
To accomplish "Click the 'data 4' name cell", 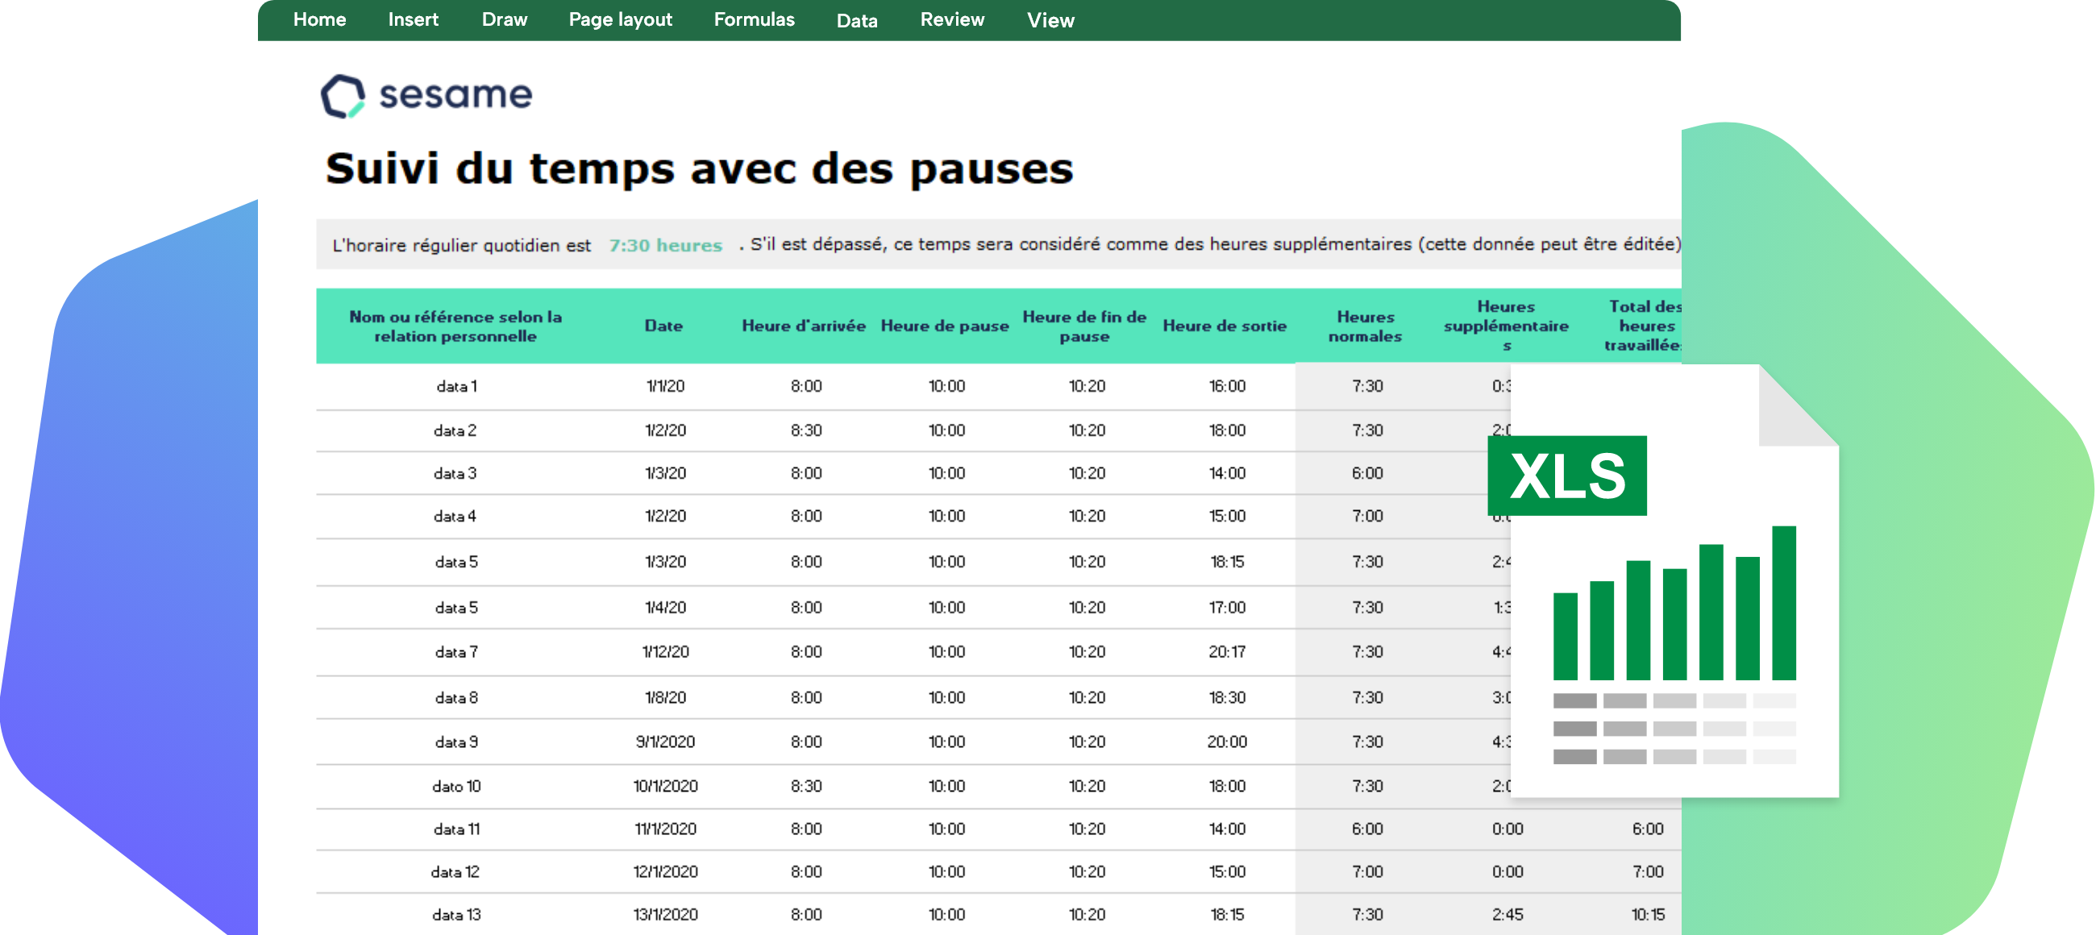I will (x=455, y=516).
